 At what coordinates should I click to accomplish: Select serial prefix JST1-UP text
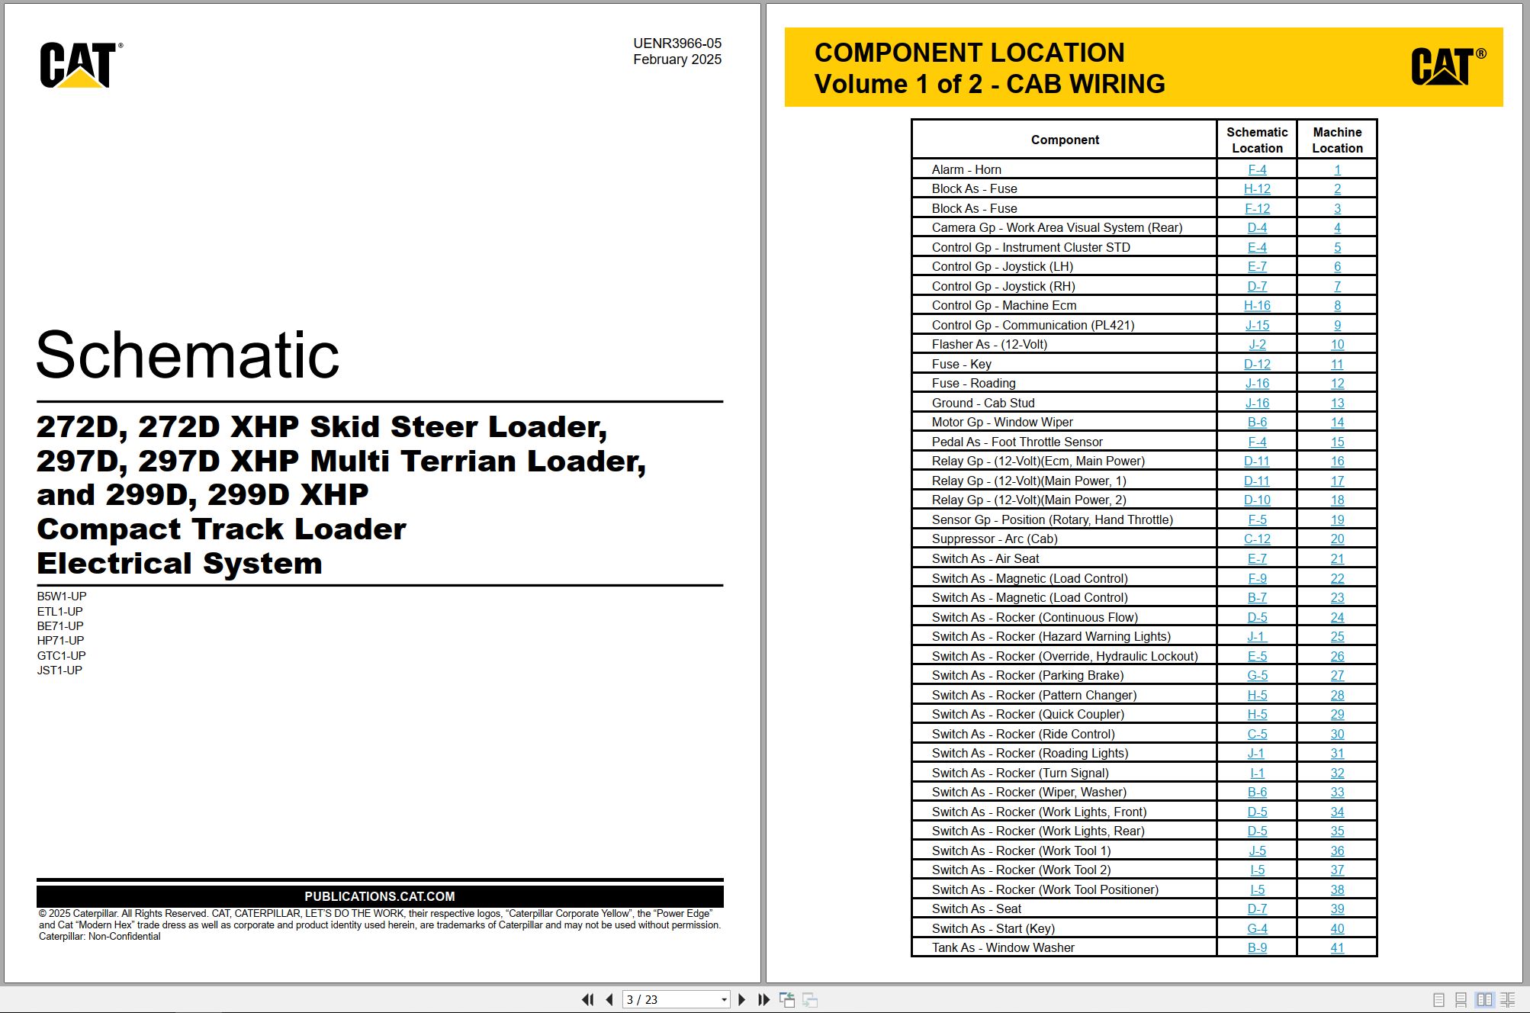click(x=59, y=670)
